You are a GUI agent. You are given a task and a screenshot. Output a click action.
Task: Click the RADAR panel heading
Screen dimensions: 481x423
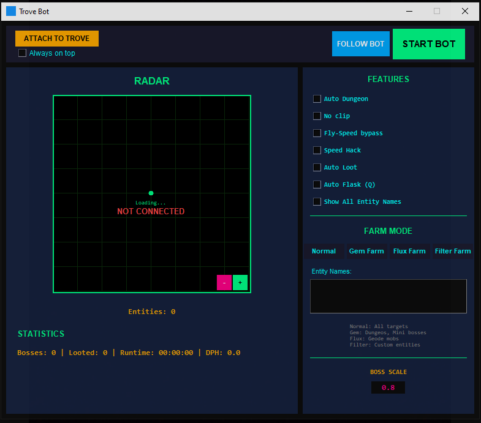tap(152, 81)
